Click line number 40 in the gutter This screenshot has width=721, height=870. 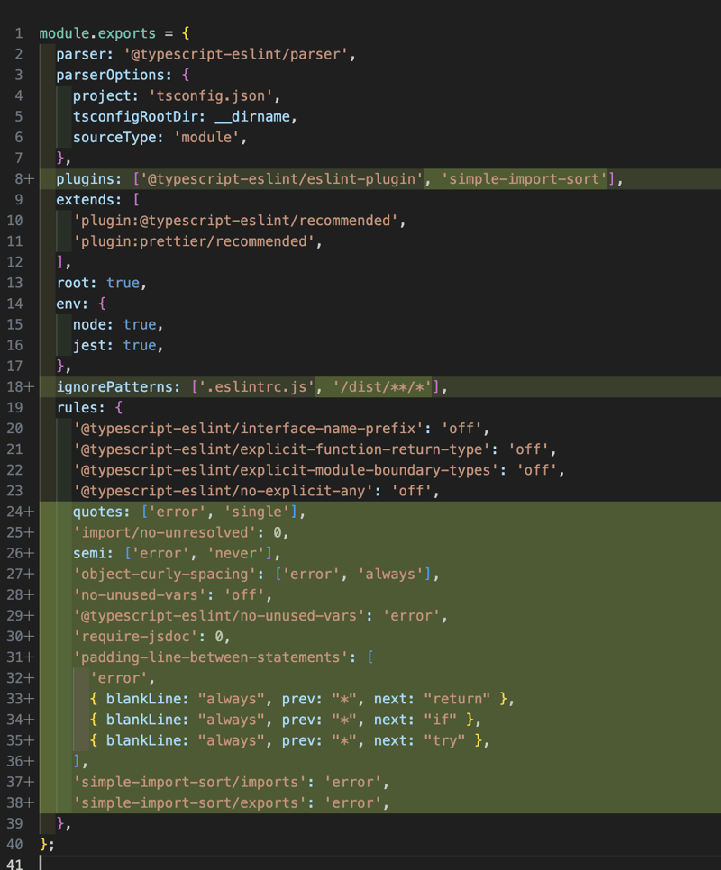[x=15, y=845]
